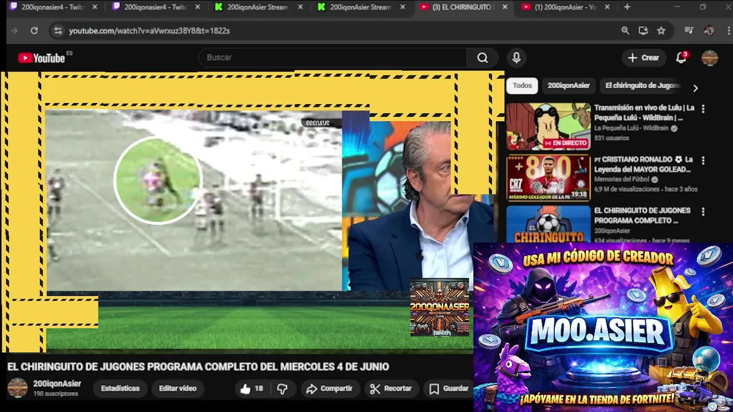
Task: Open the browser profile avatar
Action: tap(709, 30)
